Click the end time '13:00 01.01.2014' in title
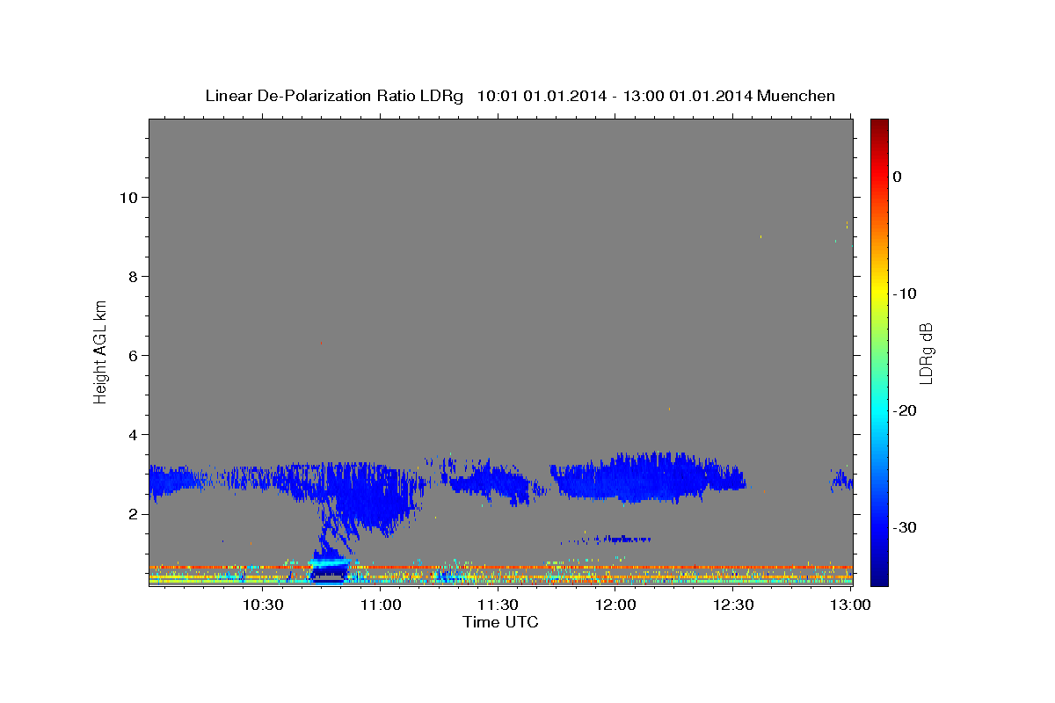The width and height of the screenshot is (1055, 703). click(688, 96)
